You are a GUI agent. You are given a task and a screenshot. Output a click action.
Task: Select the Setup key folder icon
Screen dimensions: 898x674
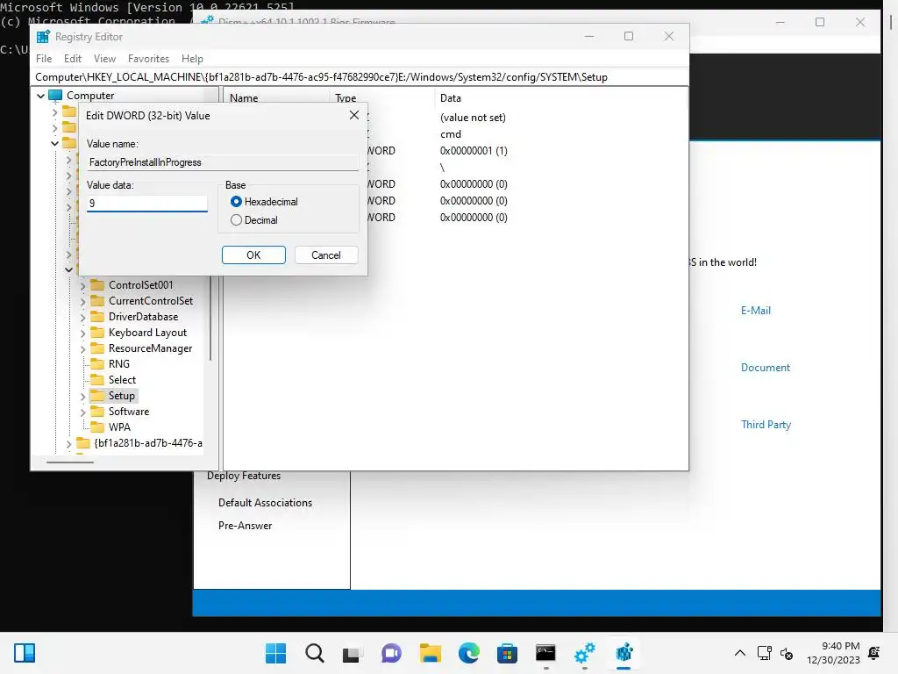[x=98, y=396]
